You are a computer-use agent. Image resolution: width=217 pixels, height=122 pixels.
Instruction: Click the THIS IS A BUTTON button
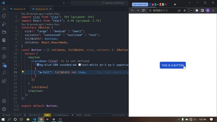pyautogui.click(x=173, y=65)
